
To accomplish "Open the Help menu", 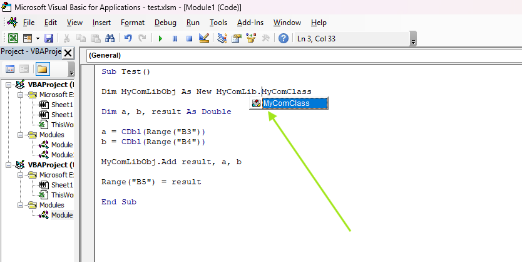I will [x=319, y=23].
